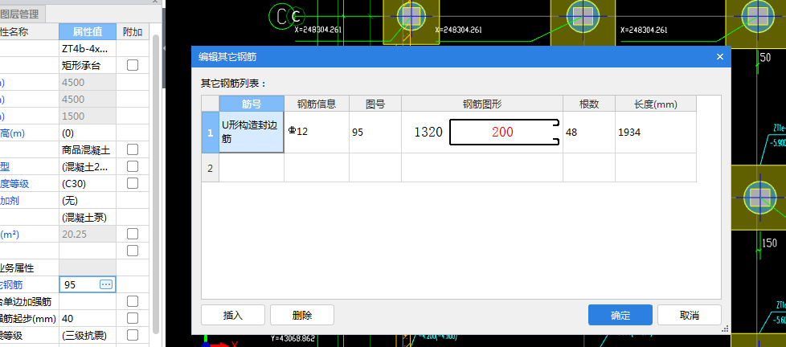Tick the checkbox in the (混凝土2... row
Viewport: 786px width, 347px height.
click(133, 166)
